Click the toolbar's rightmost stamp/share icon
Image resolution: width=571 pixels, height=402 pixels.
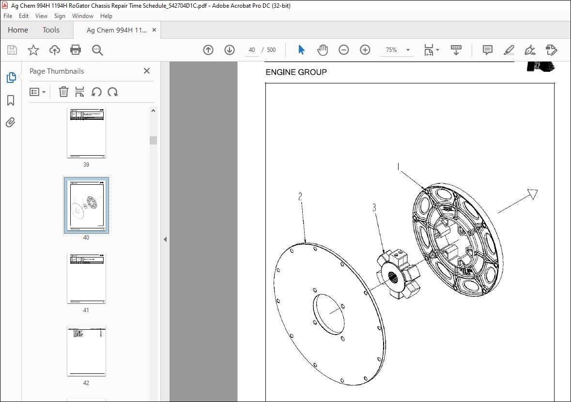tap(551, 50)
